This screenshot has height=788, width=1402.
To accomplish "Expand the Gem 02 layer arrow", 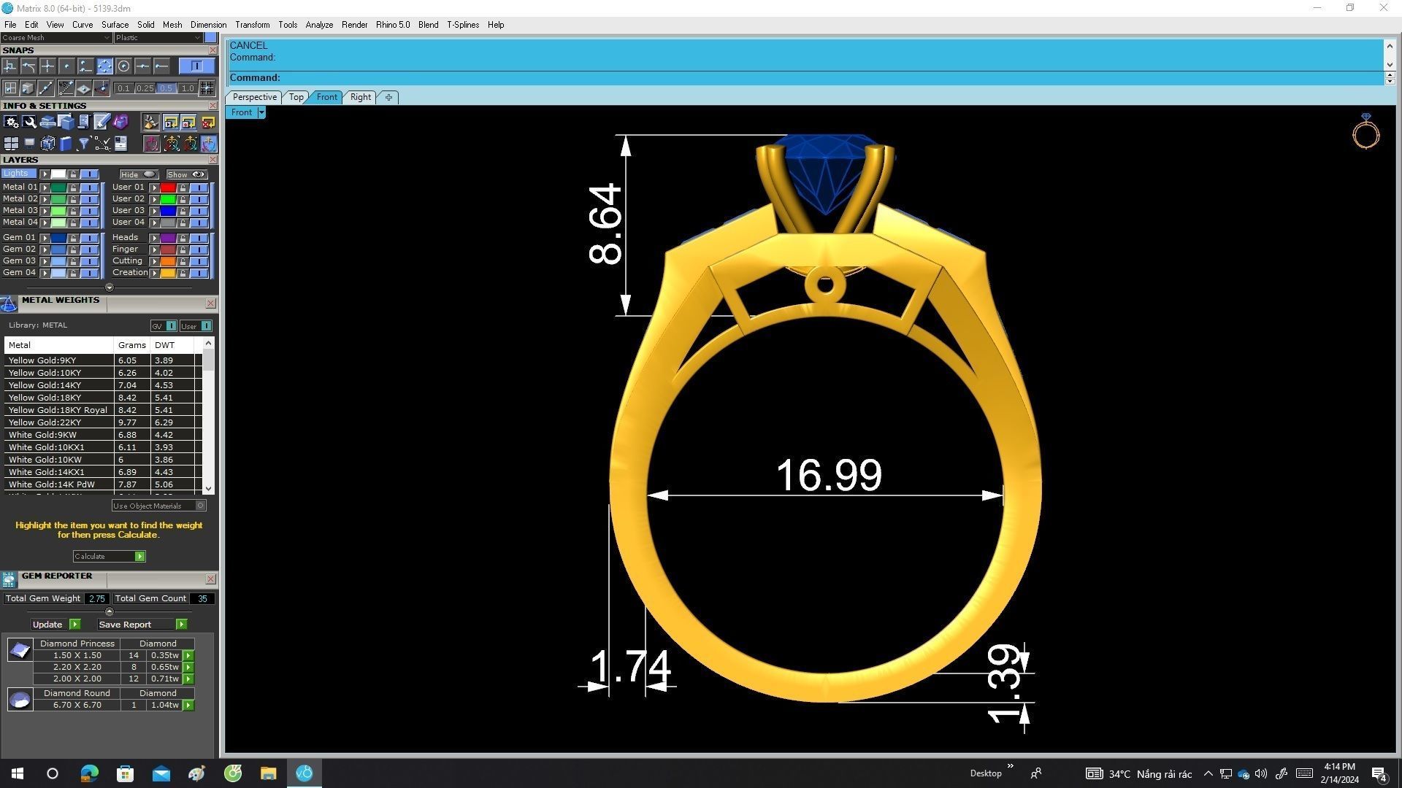I will click(45, 250).
